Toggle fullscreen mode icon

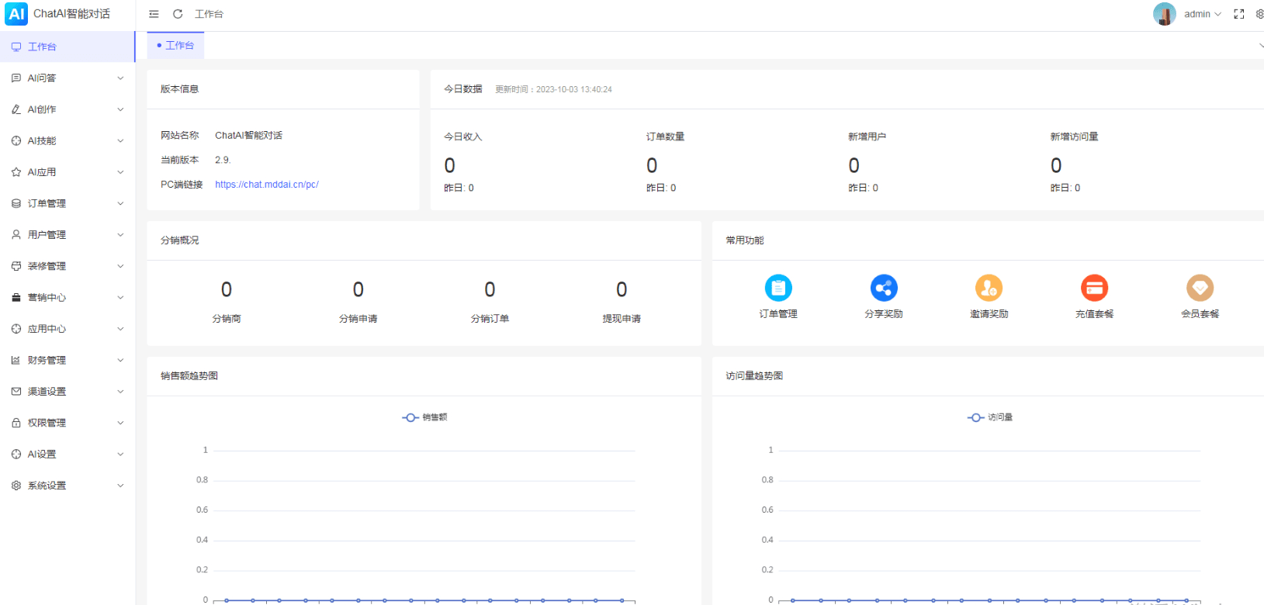[x=1239, y=14]
